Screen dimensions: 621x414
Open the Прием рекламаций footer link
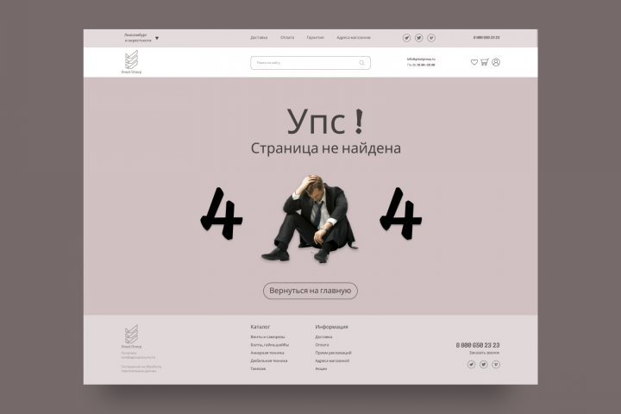(x=333, y=353)
